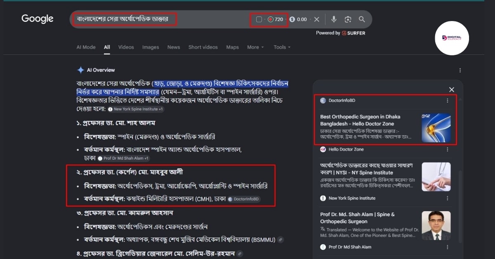Click the Hello Doctor Zone source name
Viewport: 495px width, 259px height.
pos(346,149)
